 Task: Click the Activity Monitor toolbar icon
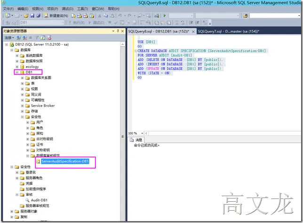[x=157, y=16]
